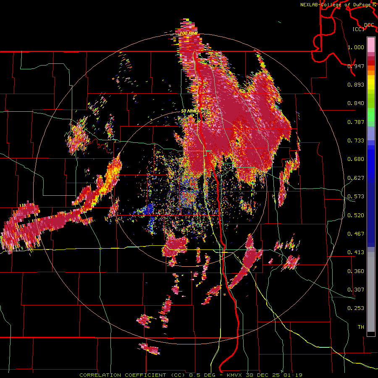Viewport: 378px width, 378px height.
Task: Click the 0.627 scale label
Action: [x=356, y=178]
